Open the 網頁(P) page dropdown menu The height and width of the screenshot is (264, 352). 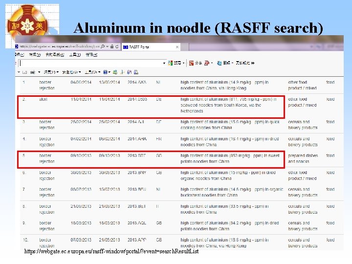point(51,72)
